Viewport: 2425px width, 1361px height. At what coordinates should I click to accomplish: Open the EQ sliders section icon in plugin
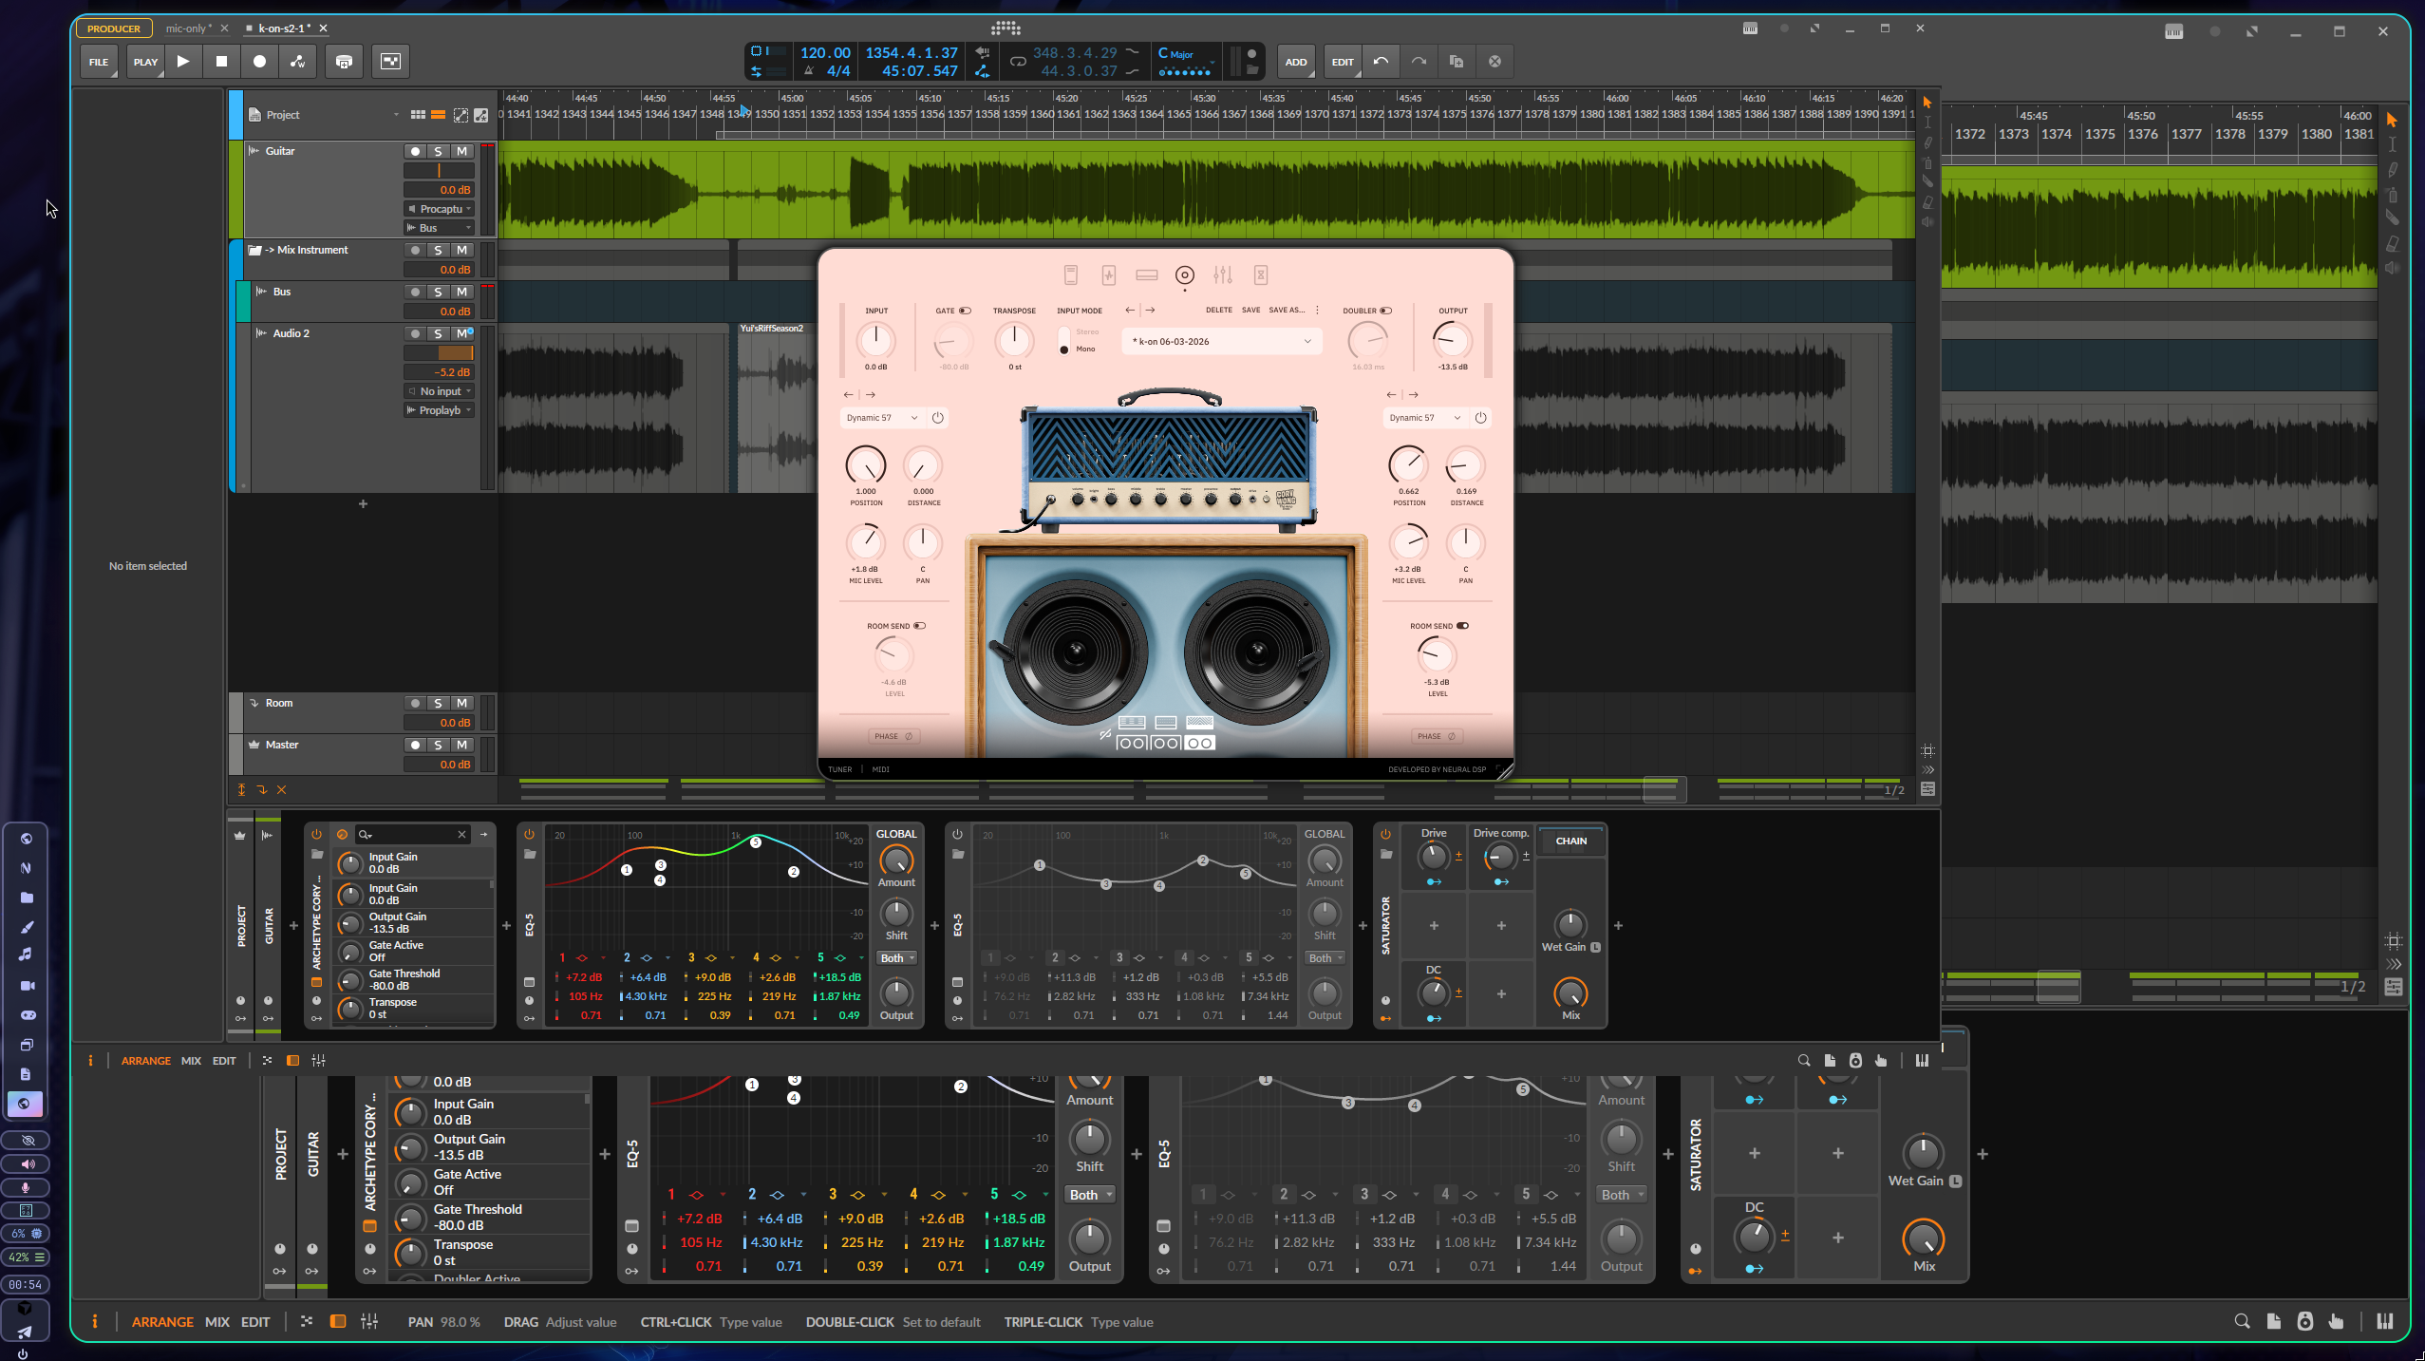click(1223, 275)
